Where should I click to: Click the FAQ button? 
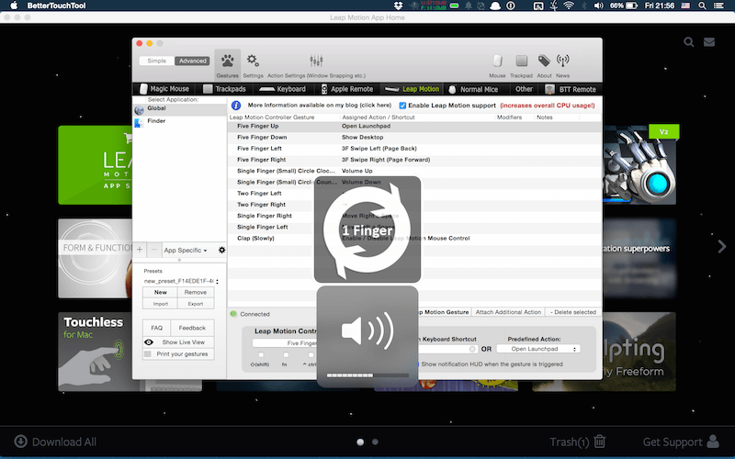(156, 328)
